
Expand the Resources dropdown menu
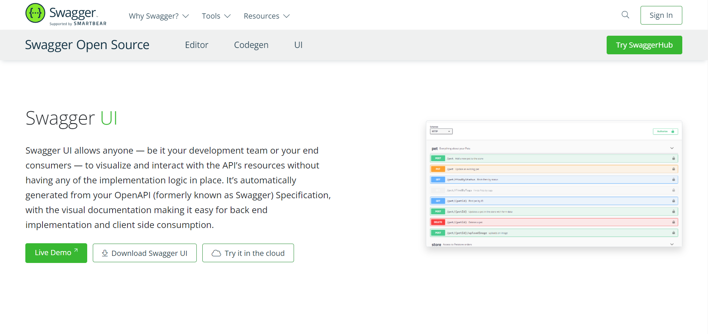coord(266,16)
